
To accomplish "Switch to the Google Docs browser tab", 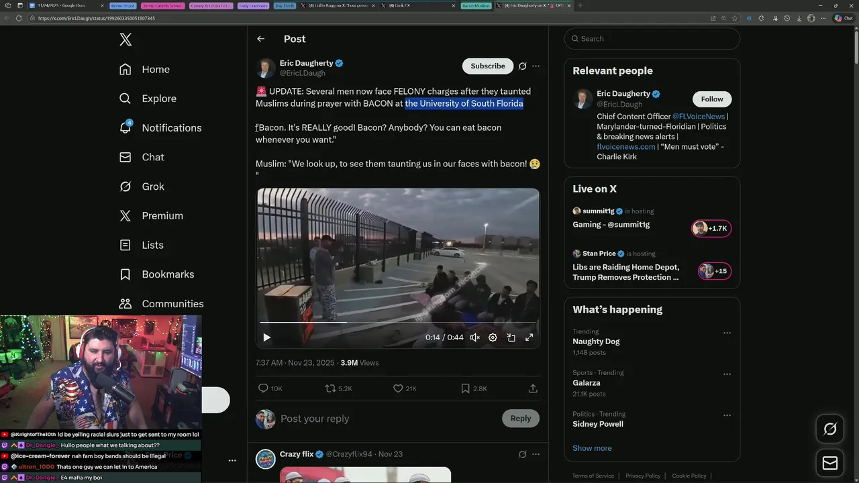I will [65, 5].
